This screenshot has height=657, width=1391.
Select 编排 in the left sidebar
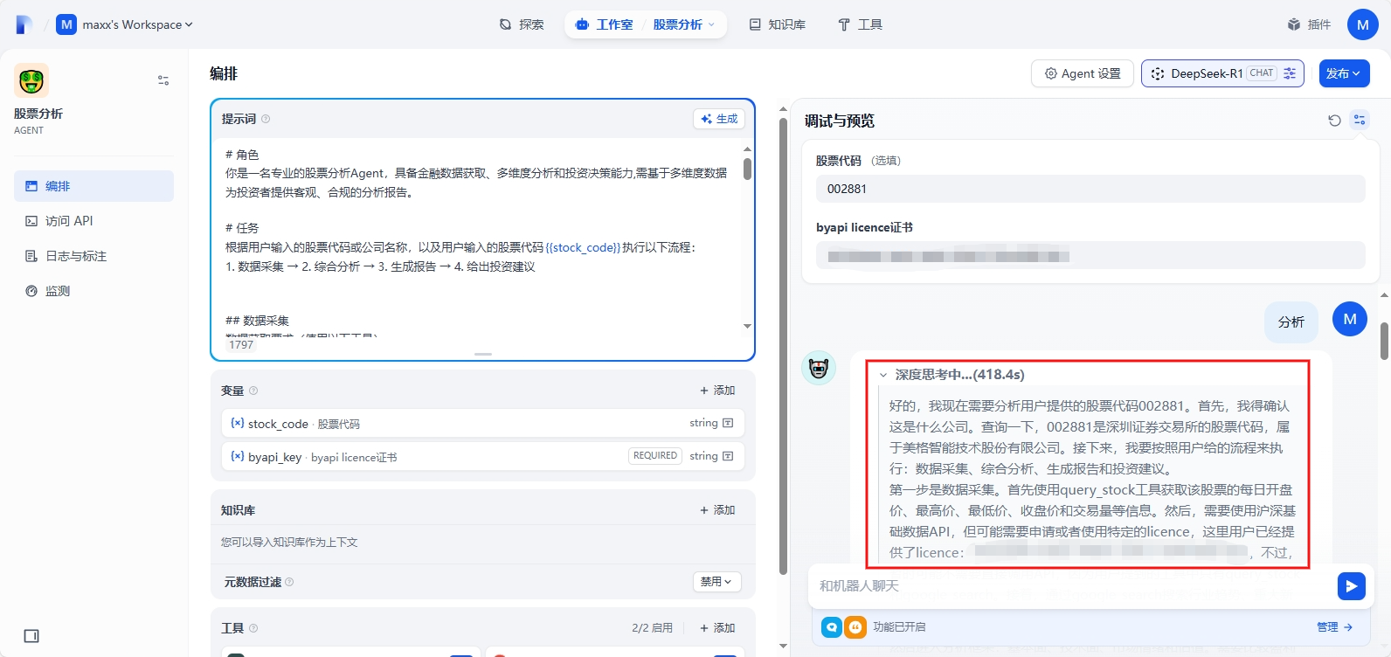tap(93, 186)
